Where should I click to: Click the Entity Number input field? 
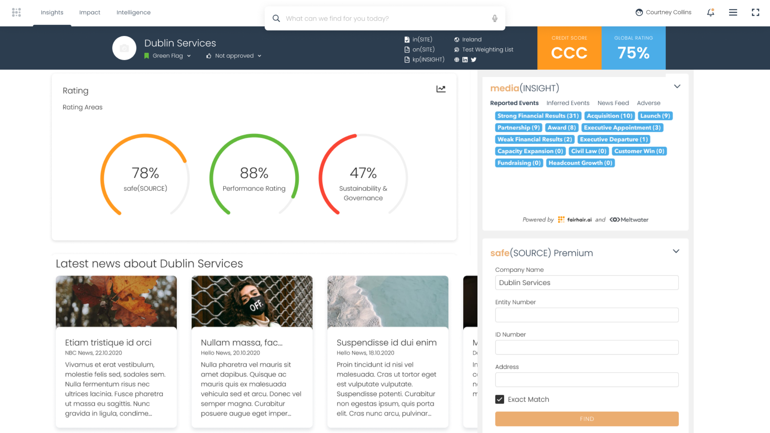click(x=586, y=314)
